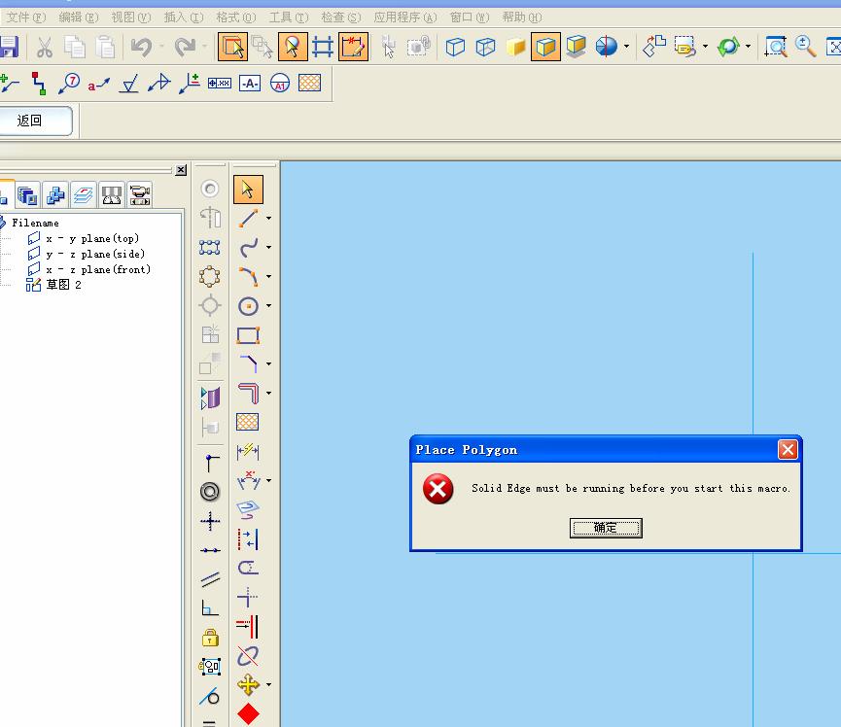
Task: Toggle the shaded cube with drop shadow
Action: pos(576,47)
